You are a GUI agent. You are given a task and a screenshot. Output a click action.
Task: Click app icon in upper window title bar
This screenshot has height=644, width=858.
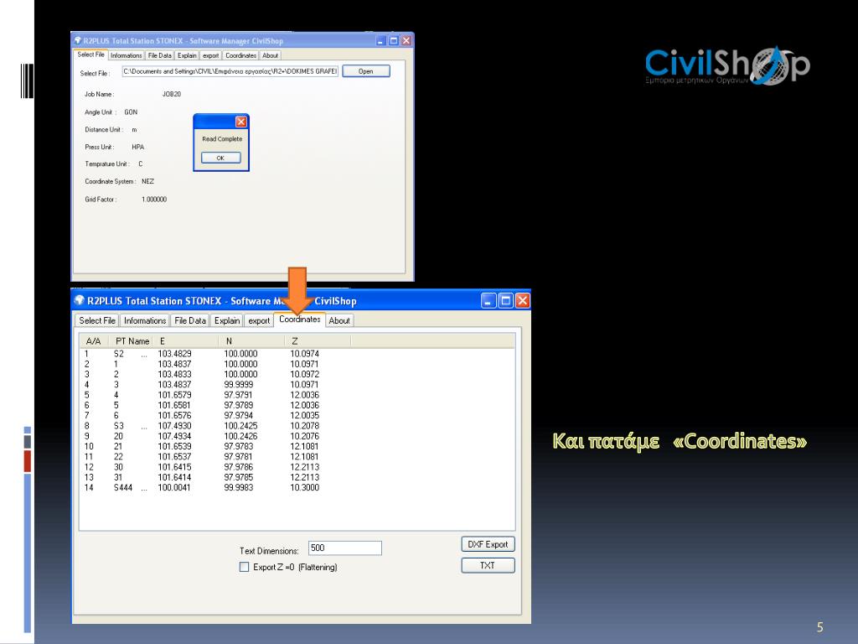point(77,40)
